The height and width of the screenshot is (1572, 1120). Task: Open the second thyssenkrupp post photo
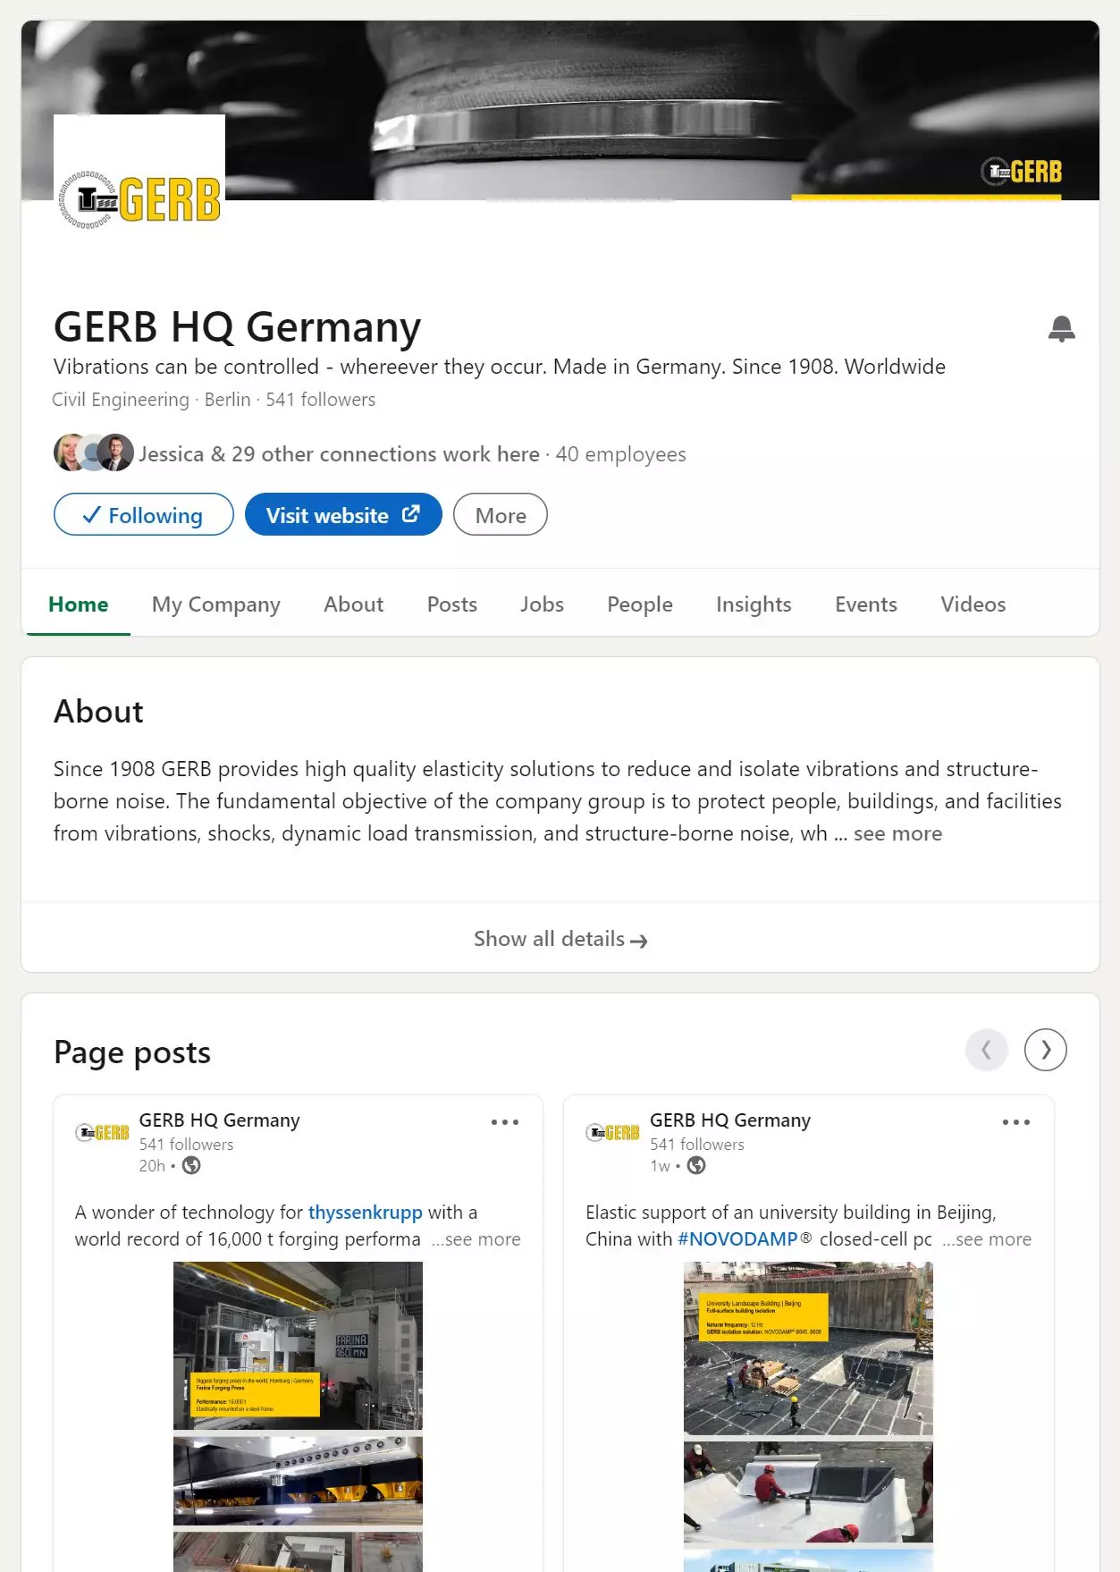coord(298,1481)
